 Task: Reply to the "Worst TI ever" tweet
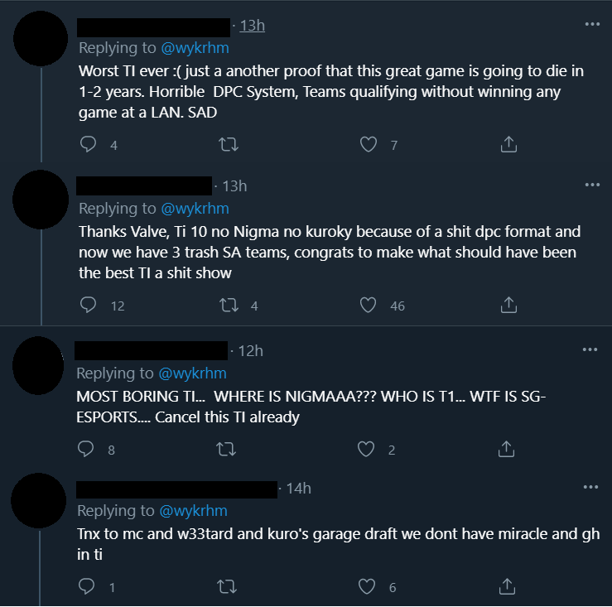click(89, 145)
